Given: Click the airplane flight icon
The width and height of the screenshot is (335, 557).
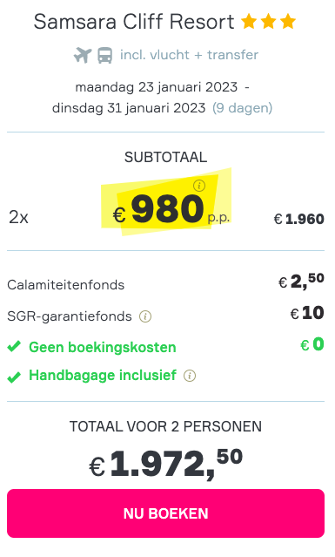Looking at the screenshot, I should (83, 56).
